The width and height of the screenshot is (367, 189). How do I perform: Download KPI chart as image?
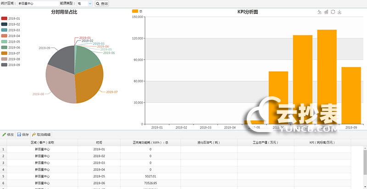(339, 12)
